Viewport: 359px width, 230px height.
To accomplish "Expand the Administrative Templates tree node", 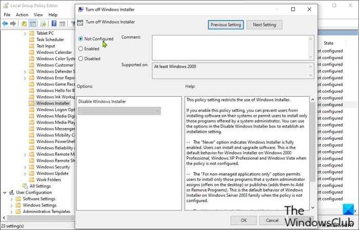I will coord(11,212).
